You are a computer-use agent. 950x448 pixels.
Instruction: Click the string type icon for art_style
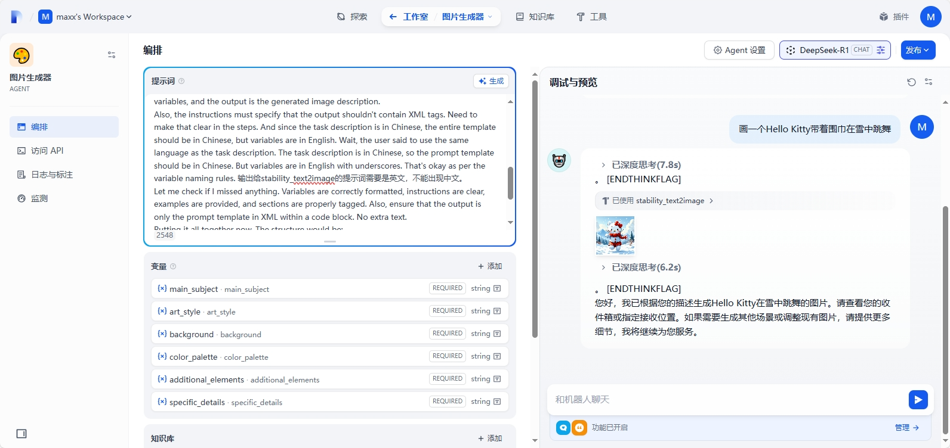pos(497,311)
